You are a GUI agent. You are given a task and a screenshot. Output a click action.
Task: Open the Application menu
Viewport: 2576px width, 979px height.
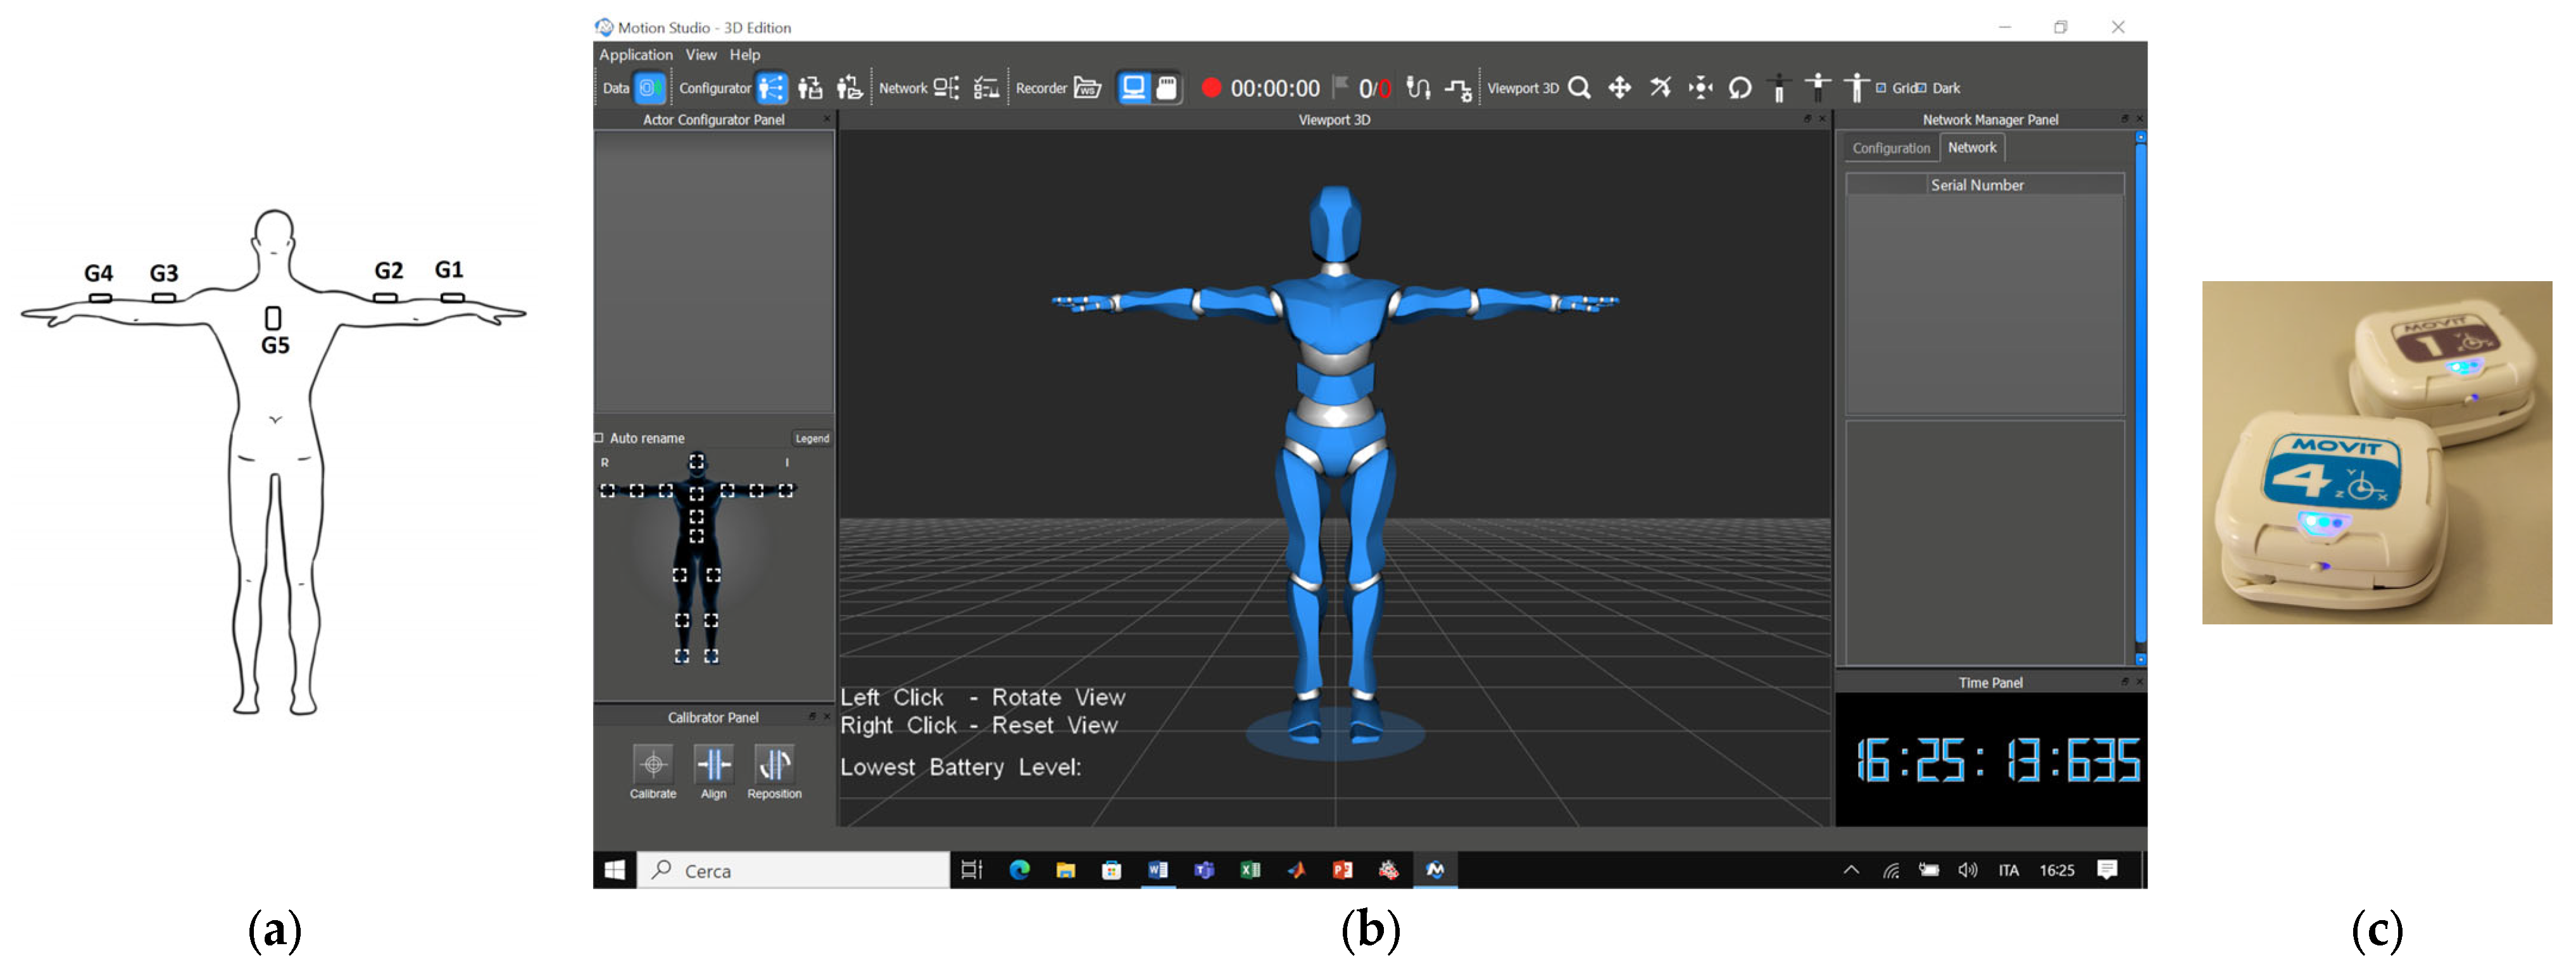(x=635, y=55)
